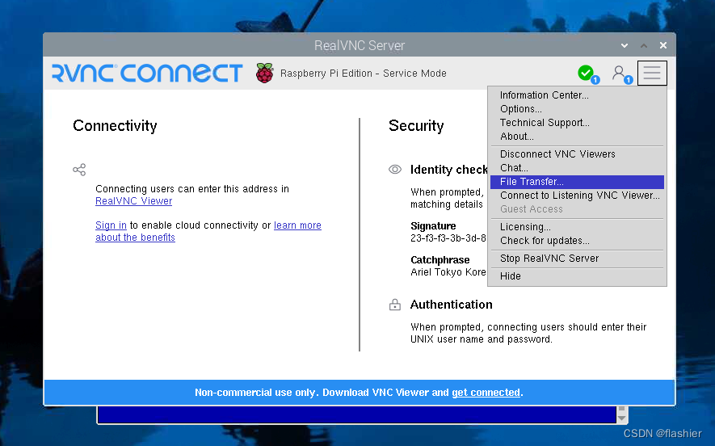The width and height of the screenshot is (715, 446).
Task: Click the Catchphrase value Ariel Tokyo
Action: [x=448, y=272]
